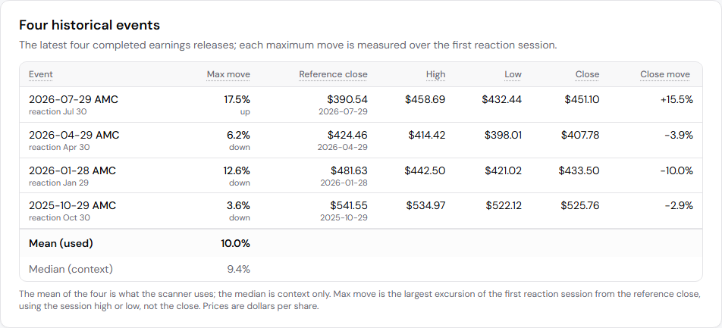
Task: Click the Median (context) label
Action: 71,269
